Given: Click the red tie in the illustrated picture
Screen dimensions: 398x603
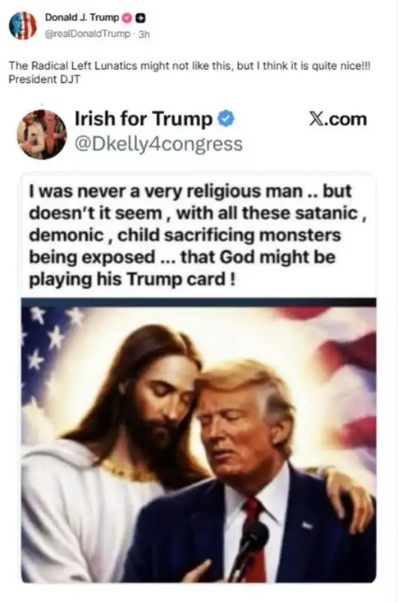Looking at the screenshot, I should click(x=256, y=538).
